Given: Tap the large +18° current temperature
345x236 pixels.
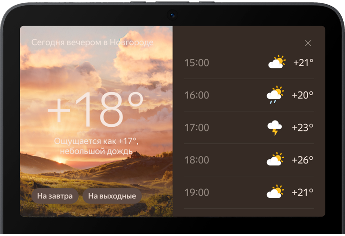Looking at the screenshot, I should click(x=96, y=110).
